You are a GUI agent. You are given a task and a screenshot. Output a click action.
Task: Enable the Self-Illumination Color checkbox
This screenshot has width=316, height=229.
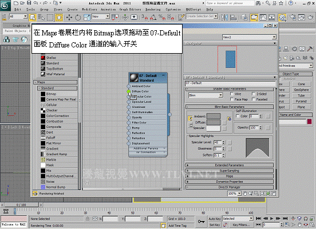[238, 116]
